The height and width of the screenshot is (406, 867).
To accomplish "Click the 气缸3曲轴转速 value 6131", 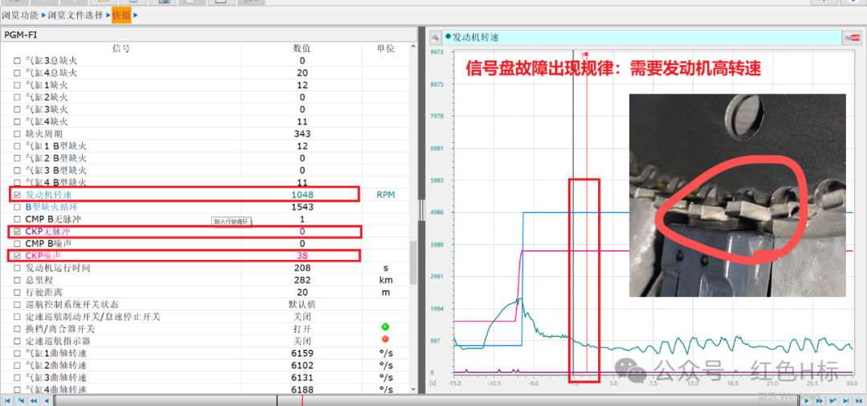I will [302, 378].
